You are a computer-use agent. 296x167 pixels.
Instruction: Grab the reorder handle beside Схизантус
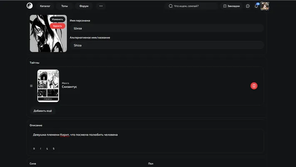pyautogui.click(x=31, y=86)
